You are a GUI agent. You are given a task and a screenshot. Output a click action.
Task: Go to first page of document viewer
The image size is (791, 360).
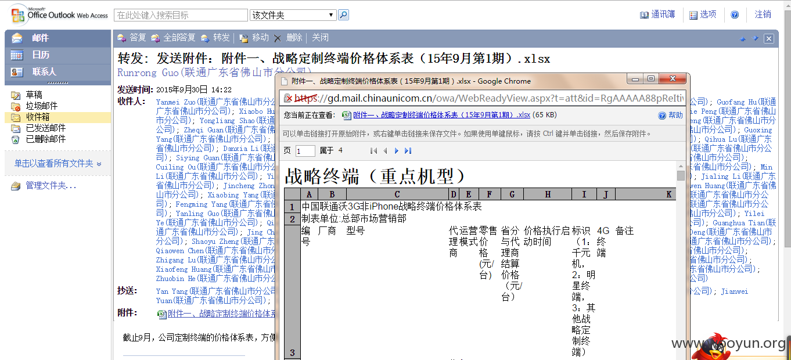373,151
